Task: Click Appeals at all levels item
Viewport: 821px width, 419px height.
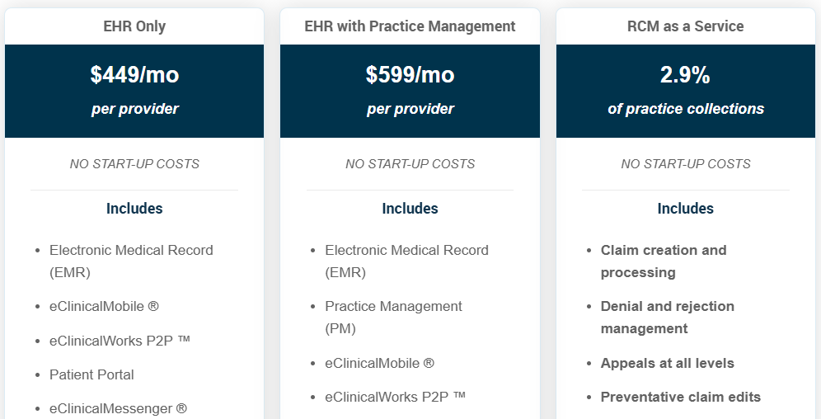Action: click(x=668, y=364)
